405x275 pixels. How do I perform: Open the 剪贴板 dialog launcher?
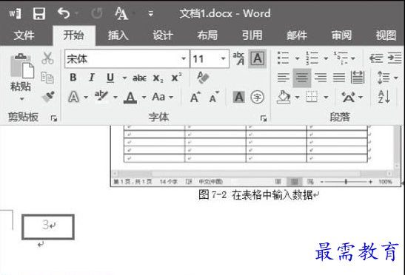point(54,118)
